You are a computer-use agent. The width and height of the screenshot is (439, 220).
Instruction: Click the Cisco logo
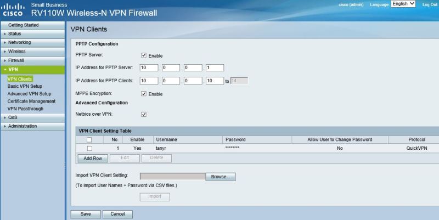click(x=13, y=10)
